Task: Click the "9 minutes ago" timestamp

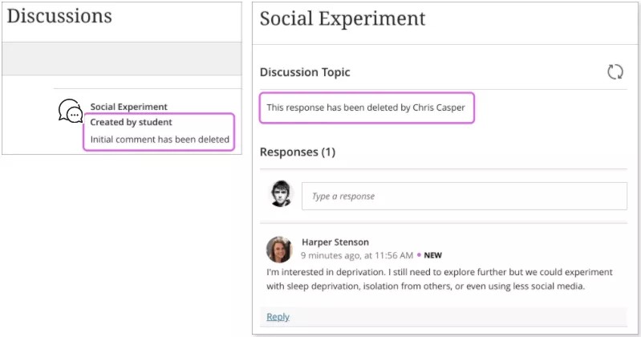Action: click(x=357, y=255)
